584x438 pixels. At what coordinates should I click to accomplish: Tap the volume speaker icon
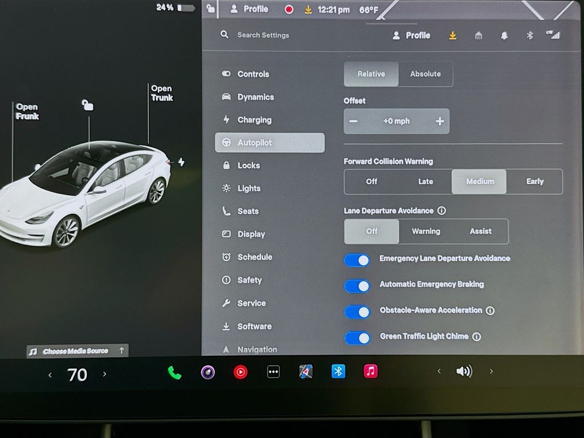click(464, 372)
